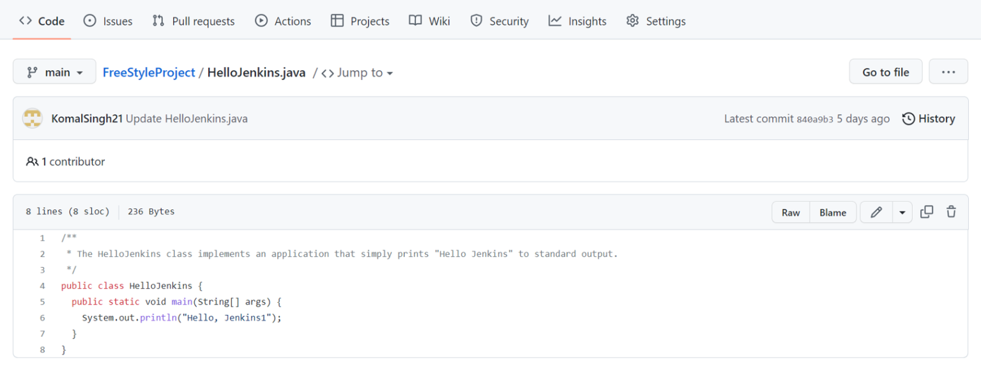Open the ellipsis more-options menu
Viewport: 981px width, 373px height.
948,71
